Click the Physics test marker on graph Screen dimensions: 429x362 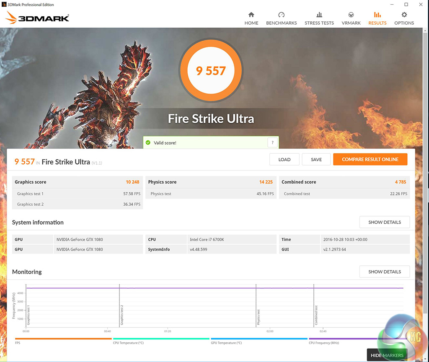tap(258, 317)
